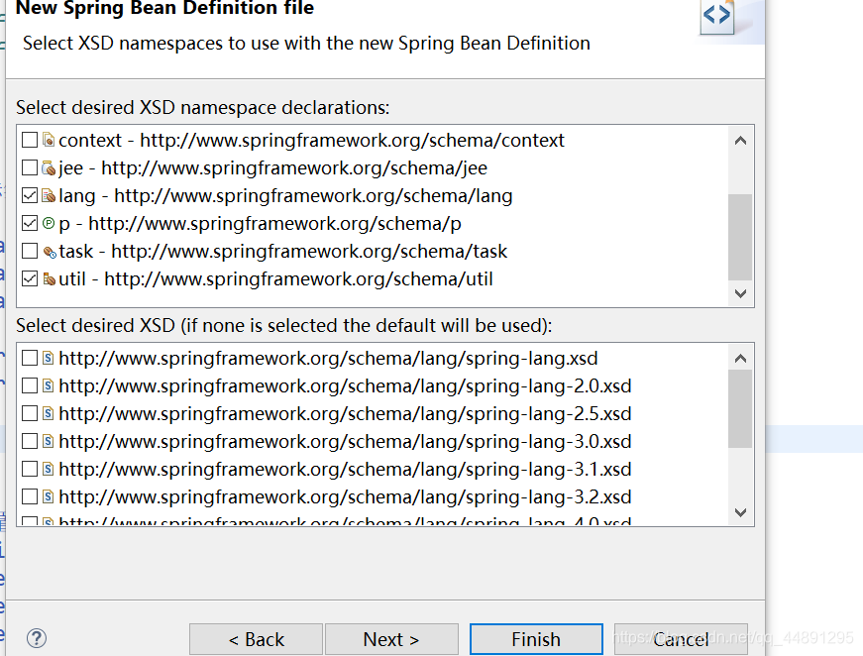Viewport: 863px width, 656px height.
Task: Check the spring-lang.xsd checkbox
Action: 30,359
